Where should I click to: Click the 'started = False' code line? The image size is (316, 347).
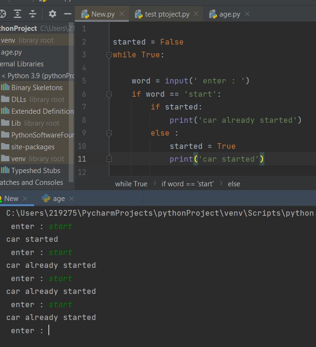click(x=148, y=42)
